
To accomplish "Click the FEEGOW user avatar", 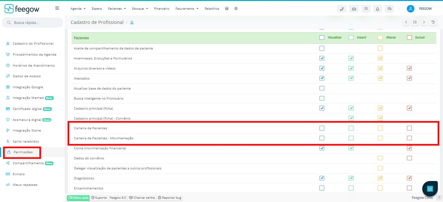I will [411, 9].
